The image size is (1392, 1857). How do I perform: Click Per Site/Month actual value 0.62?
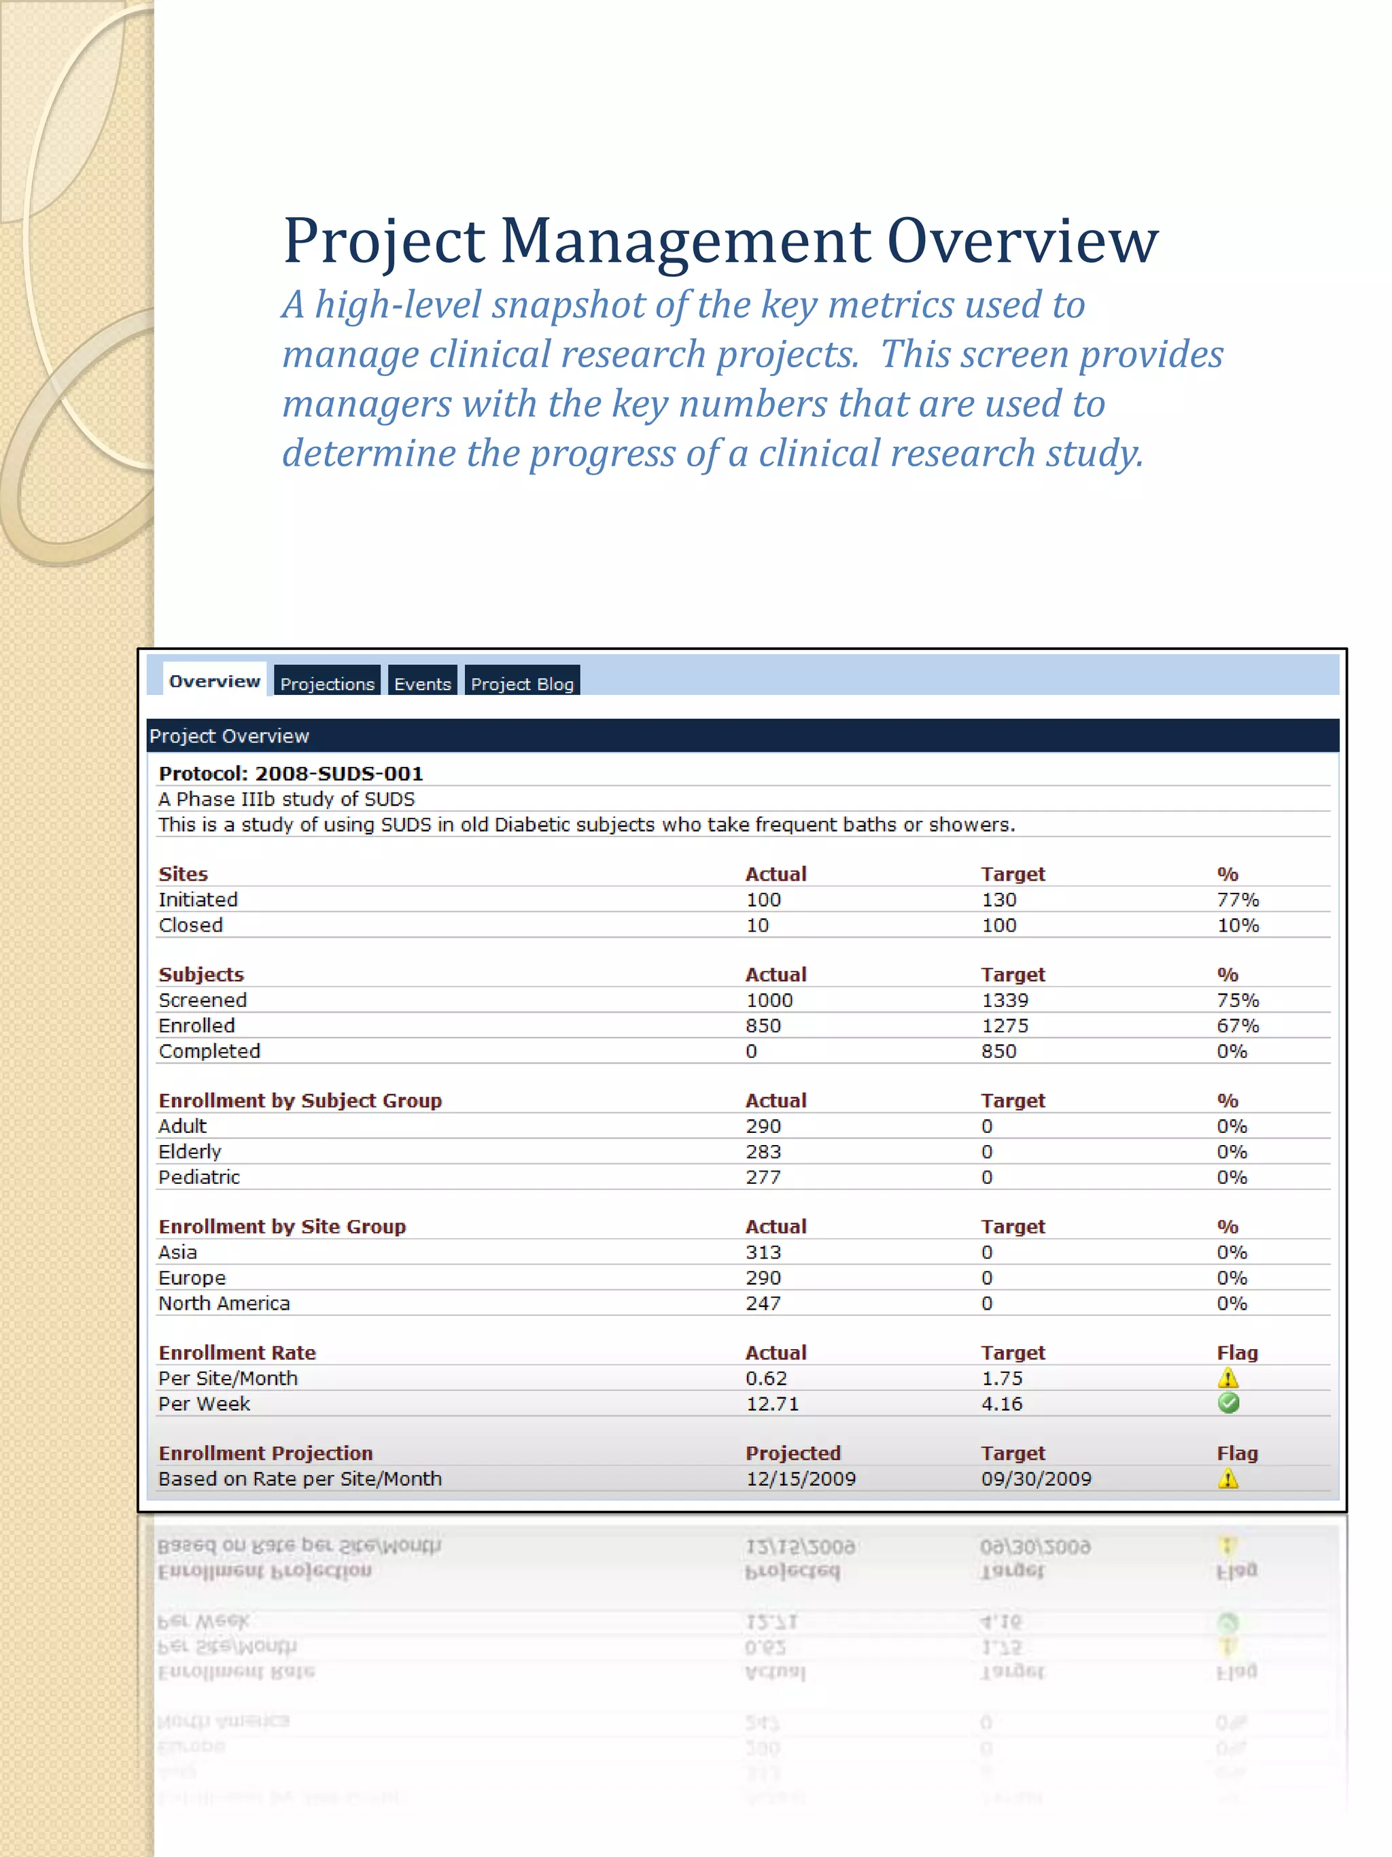point(766,1378)
